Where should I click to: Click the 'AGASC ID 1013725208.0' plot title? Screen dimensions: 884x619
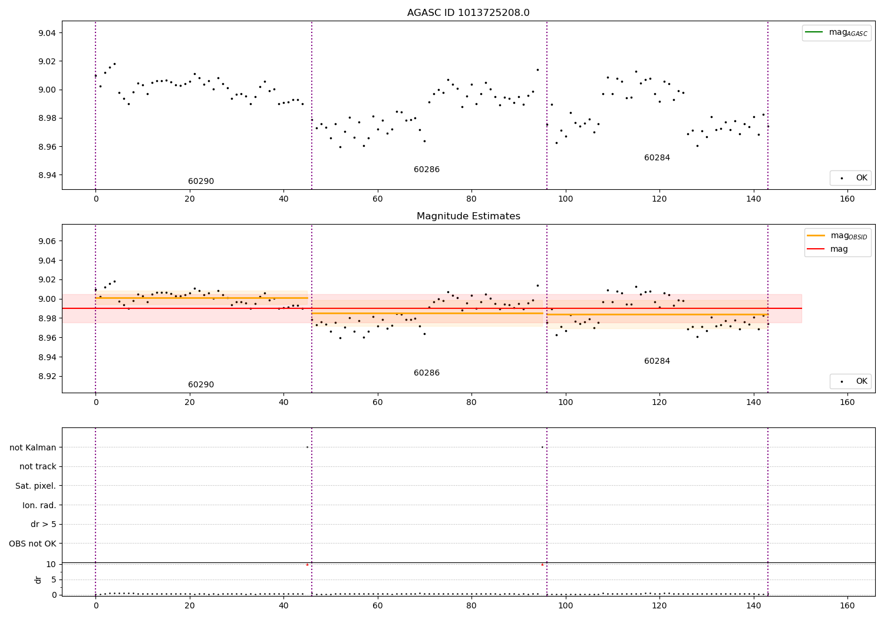pyautogui.click(x=469, y=13)
